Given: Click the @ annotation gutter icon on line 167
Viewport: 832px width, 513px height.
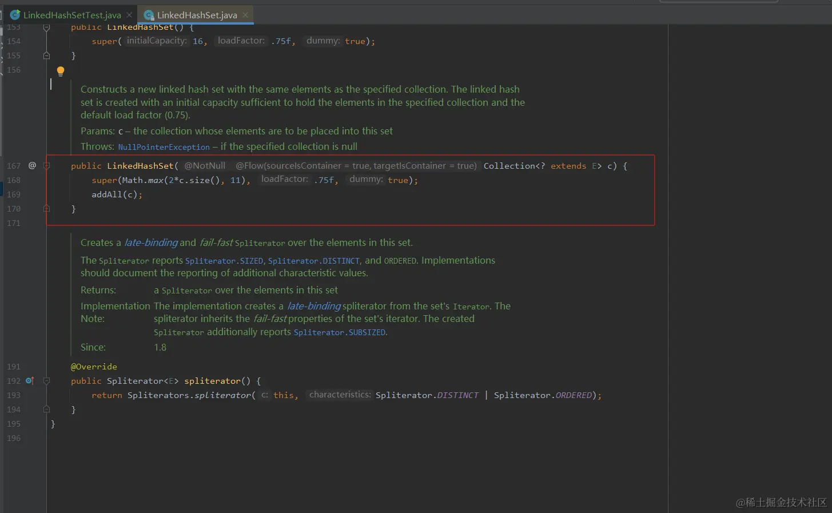Looking at the screenshot, I should click(x=32, y=165).
